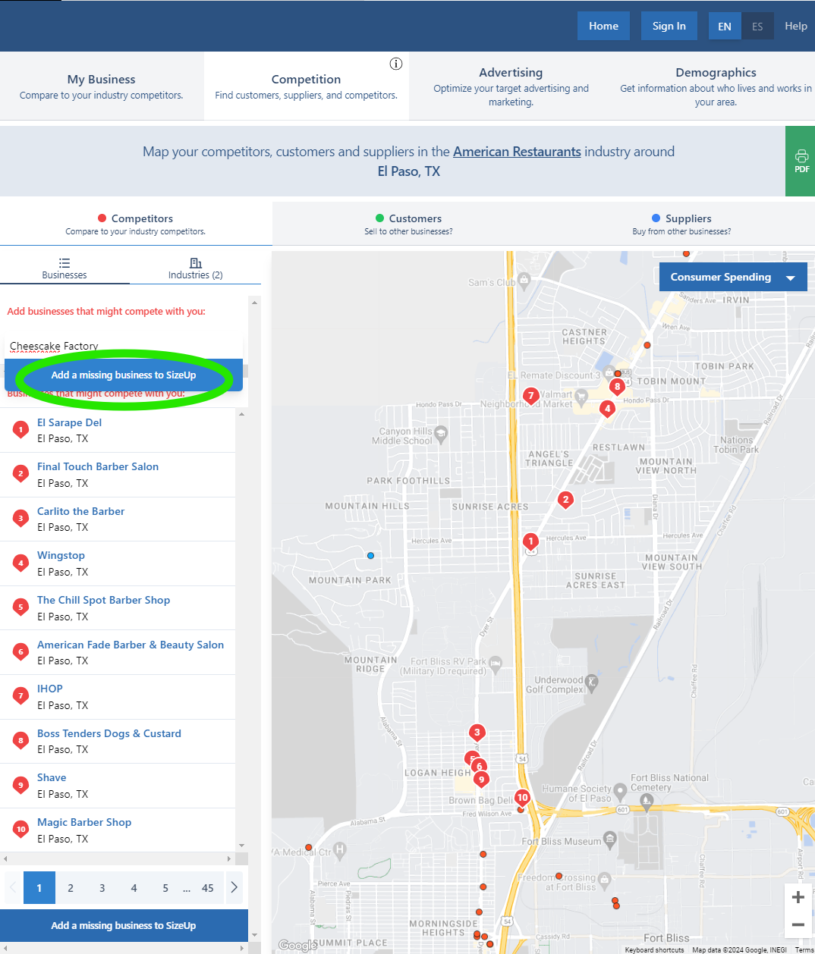The width and height of the screenshot is (815, 954).
Task: Click red pin 10 beside Magic Barber Shop
Action: [21, 830]
